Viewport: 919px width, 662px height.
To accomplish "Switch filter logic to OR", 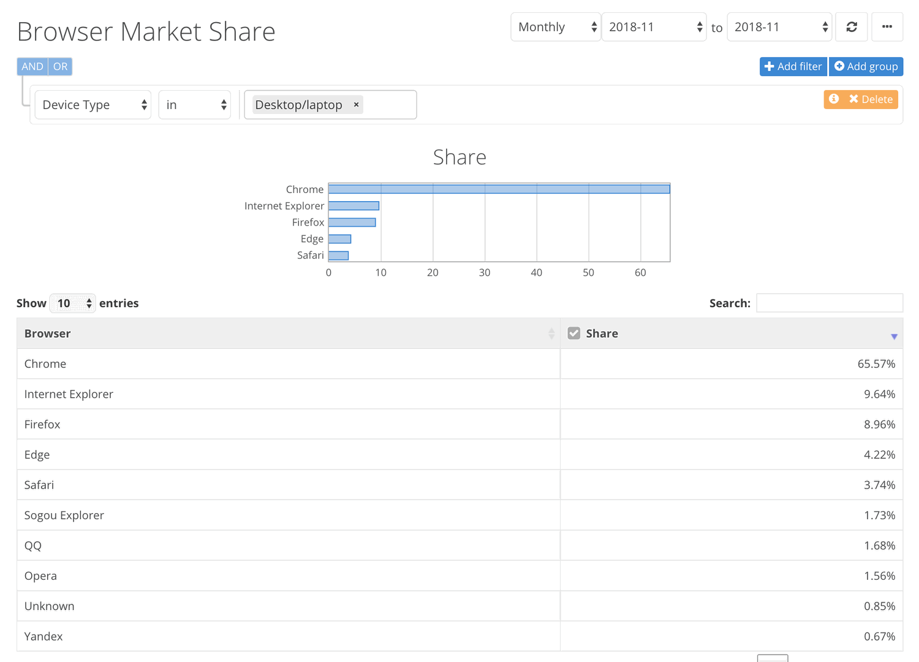I will 60,66.
